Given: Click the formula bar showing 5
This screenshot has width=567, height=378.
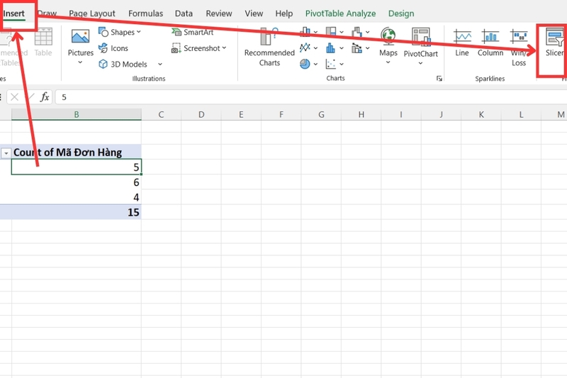Looking at the screenshot, I should point(311,97).
